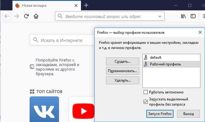Image resolution: width=205 pixels, height=122 pixels.
Task: Open the YouTube top site tile
Action: pos(82,109)
